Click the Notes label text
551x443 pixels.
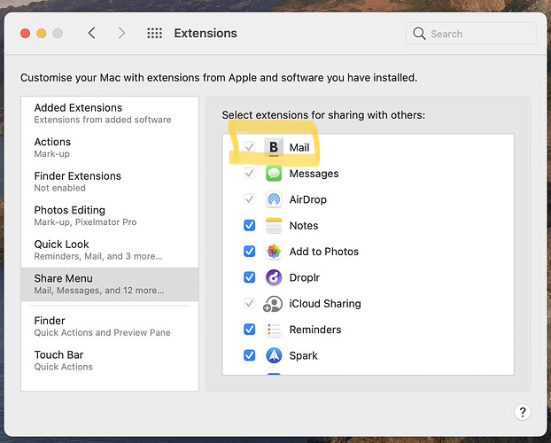coord(304,225)
